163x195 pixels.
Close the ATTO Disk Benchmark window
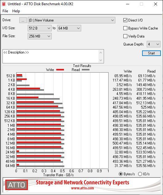click(156, 4)
